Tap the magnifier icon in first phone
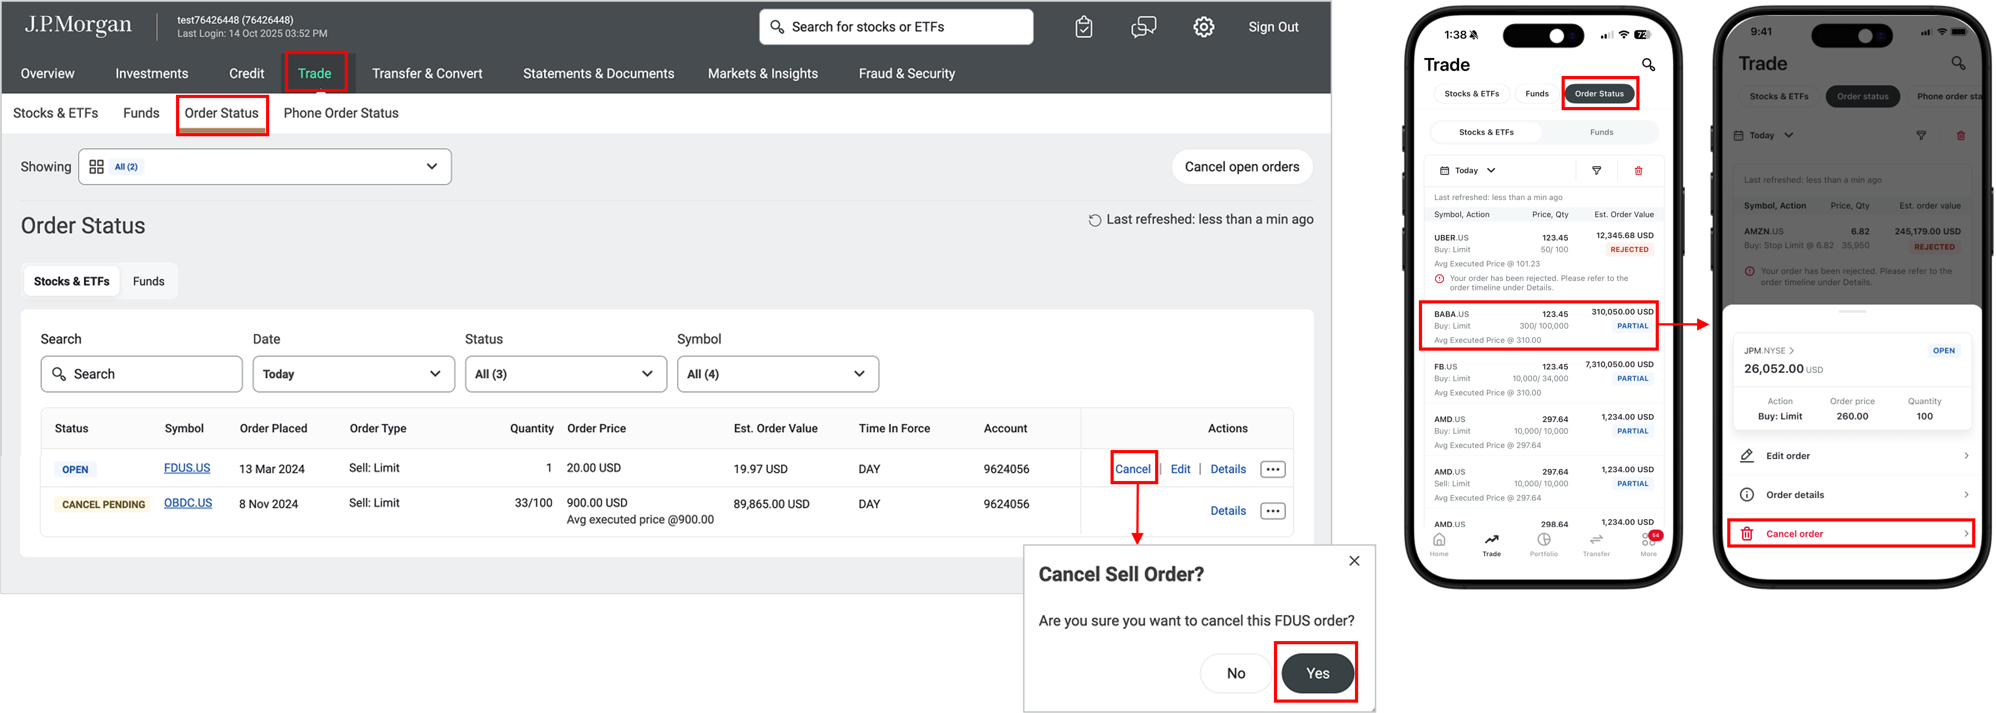Image resolution: width=1996 pixels, height=713 pixels. click(x=1648, y=65)
